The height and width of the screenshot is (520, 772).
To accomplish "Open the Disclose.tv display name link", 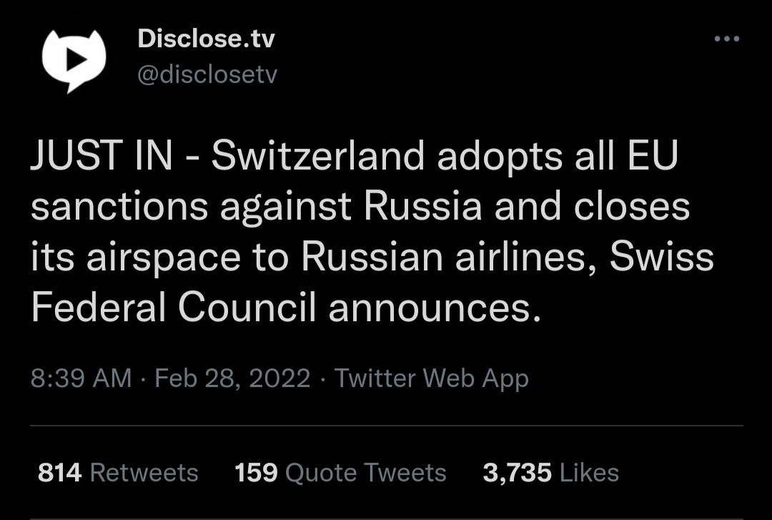I will coord(206,39).
